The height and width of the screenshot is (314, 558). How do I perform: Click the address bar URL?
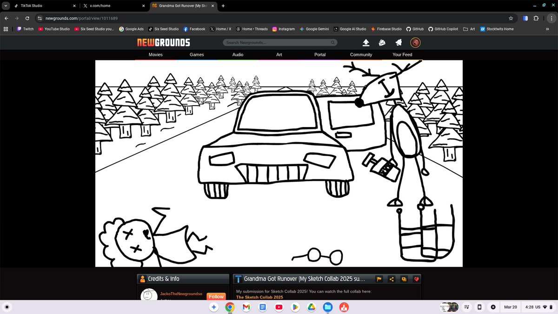click(x=81, y=18)
